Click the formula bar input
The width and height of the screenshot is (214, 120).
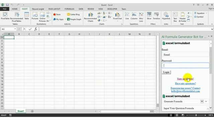(x=125, y=29)
